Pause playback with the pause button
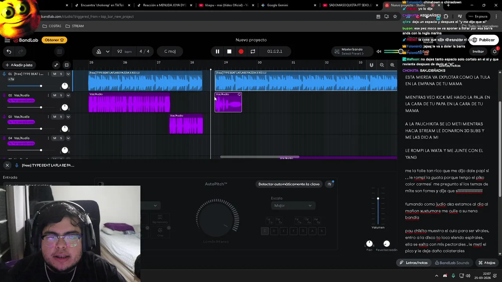502x282 pixels. click(217, 51)
